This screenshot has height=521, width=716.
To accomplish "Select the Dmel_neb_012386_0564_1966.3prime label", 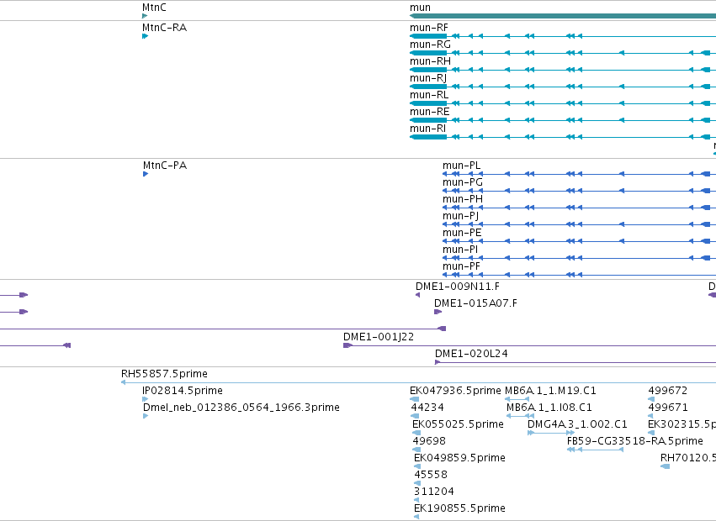I will coord(241,408).
